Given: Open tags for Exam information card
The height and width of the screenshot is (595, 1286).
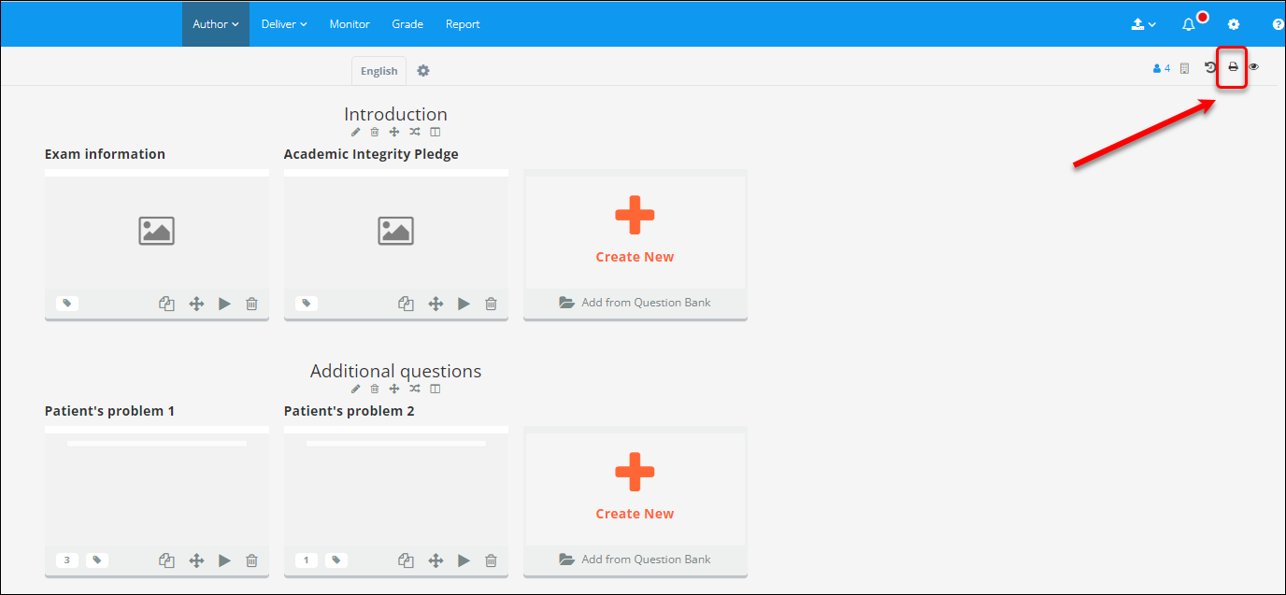Looking at the screenshot, I should pos(67,303).
